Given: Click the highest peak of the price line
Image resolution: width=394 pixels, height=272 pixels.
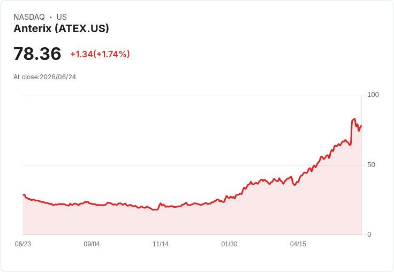Looking at the screenshot, I should point(354,119).
